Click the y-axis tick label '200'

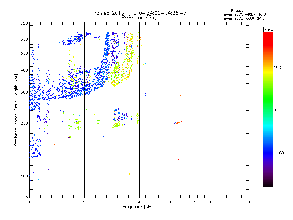[24, 123]
